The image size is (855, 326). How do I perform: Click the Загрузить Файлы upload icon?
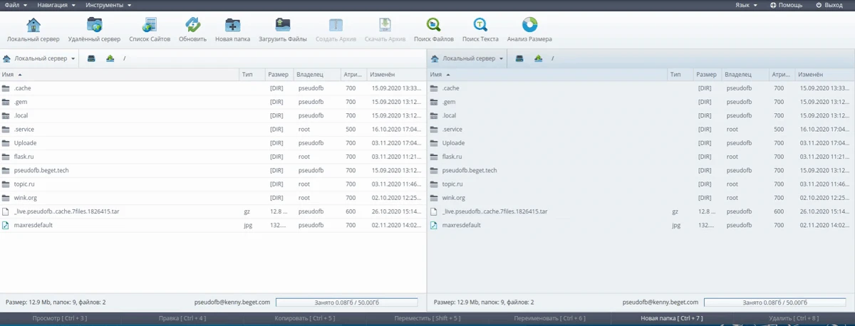coord(283,26)
